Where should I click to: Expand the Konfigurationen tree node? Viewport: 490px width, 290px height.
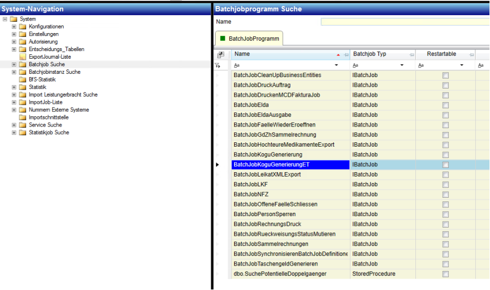14,27
